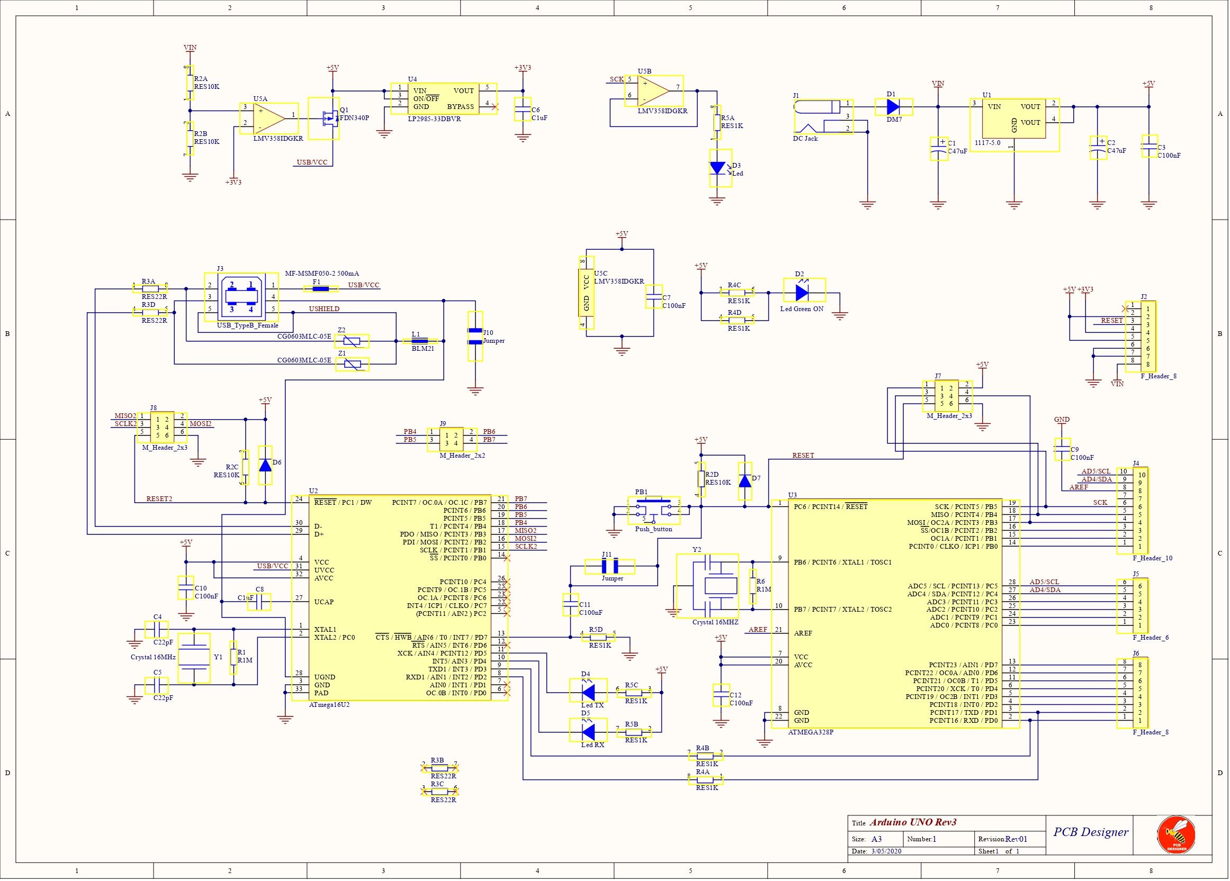Viewport: 1230px width, 881px height.
Task: Select the U3 ATMEGA328P chip body
Action: (894, 613)
